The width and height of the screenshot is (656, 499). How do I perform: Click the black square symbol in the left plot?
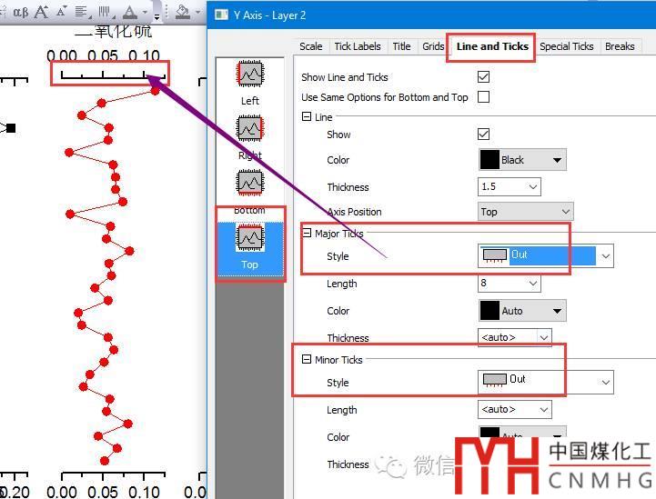pos(11,128)
